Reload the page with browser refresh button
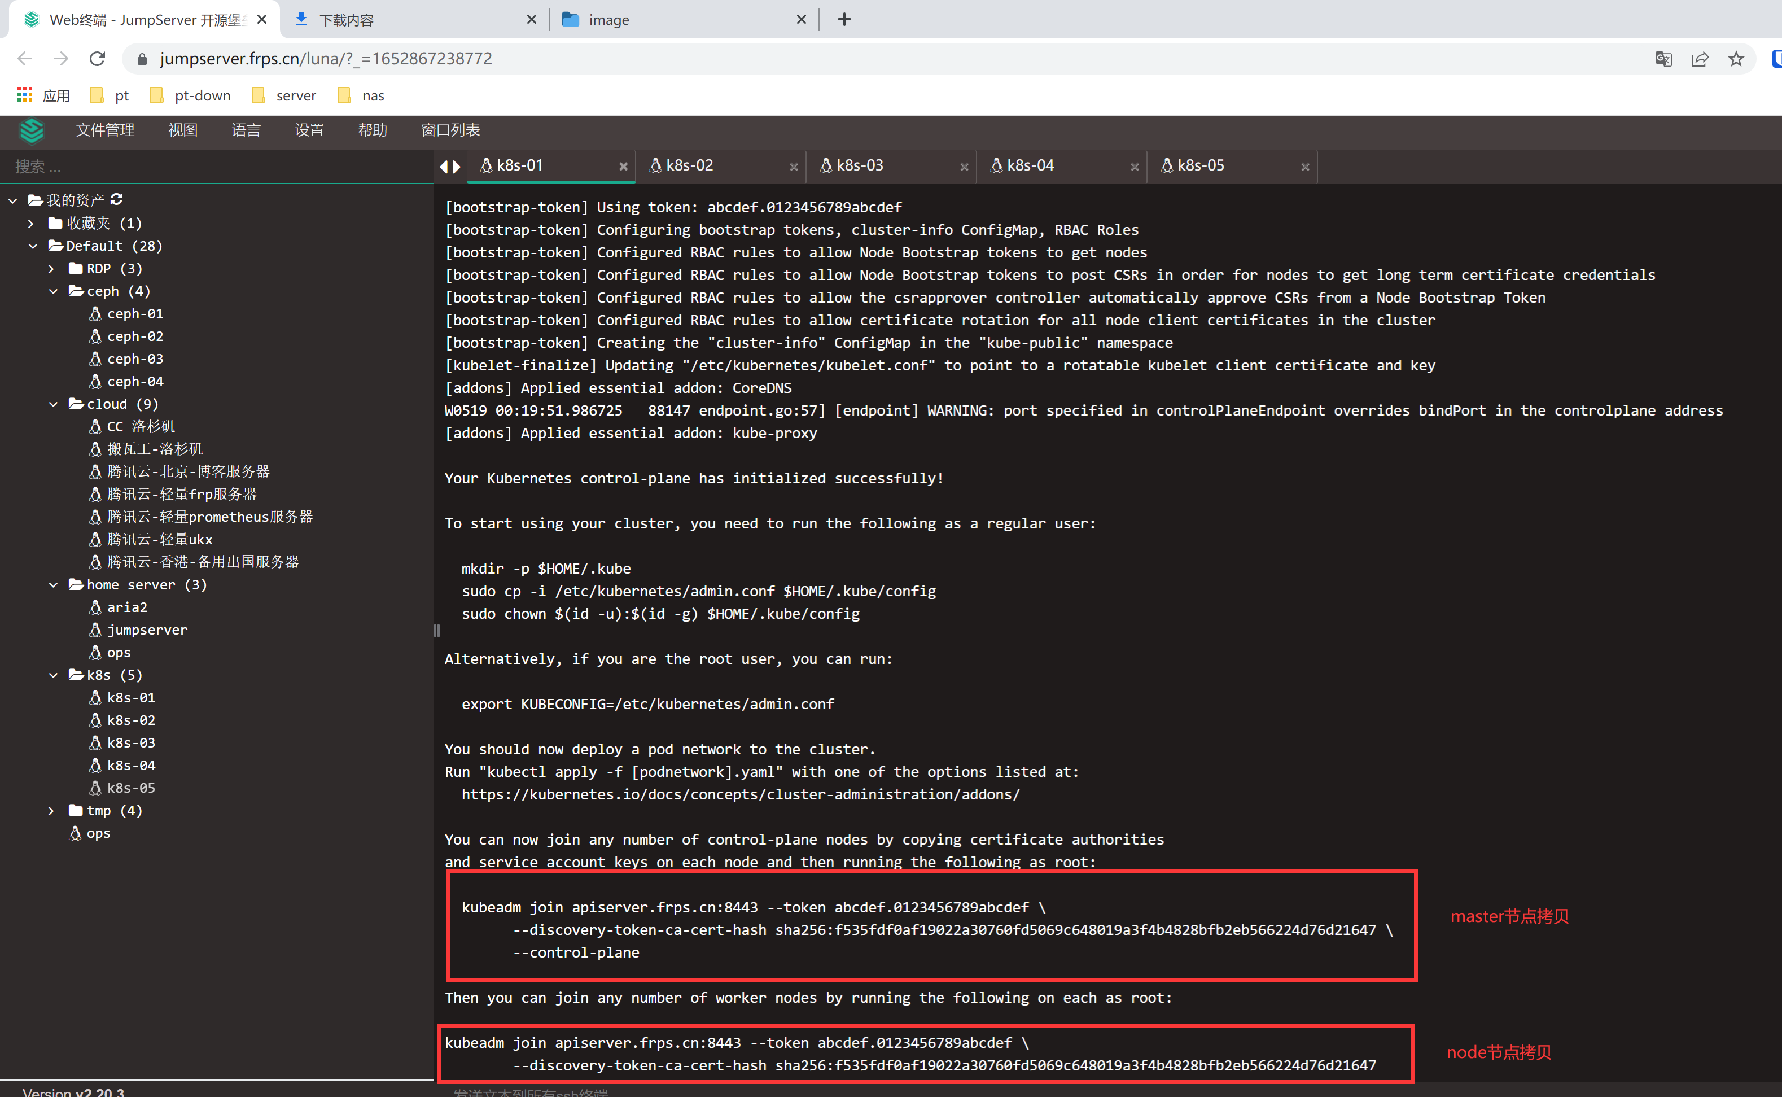1782x1097 pixels. (x=97, y=59)
